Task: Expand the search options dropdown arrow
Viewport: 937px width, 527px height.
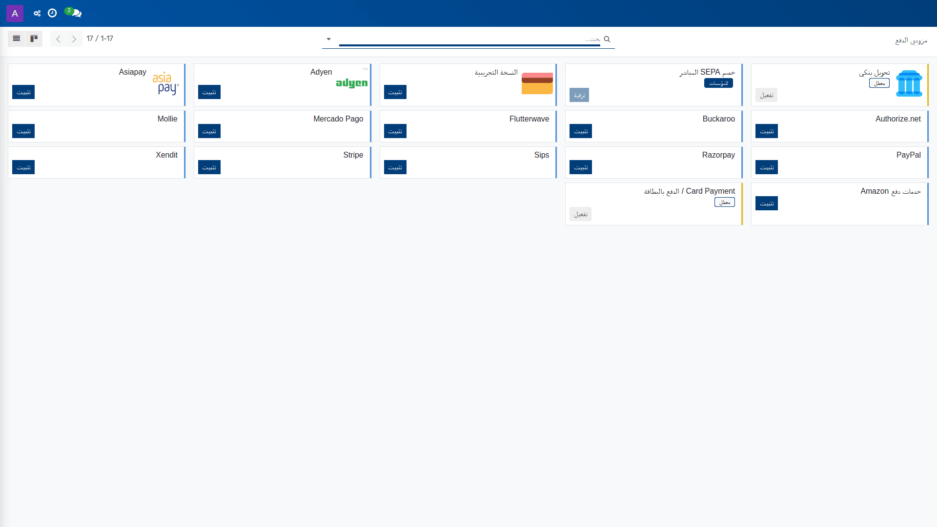Action: click(x=329, y=39)
